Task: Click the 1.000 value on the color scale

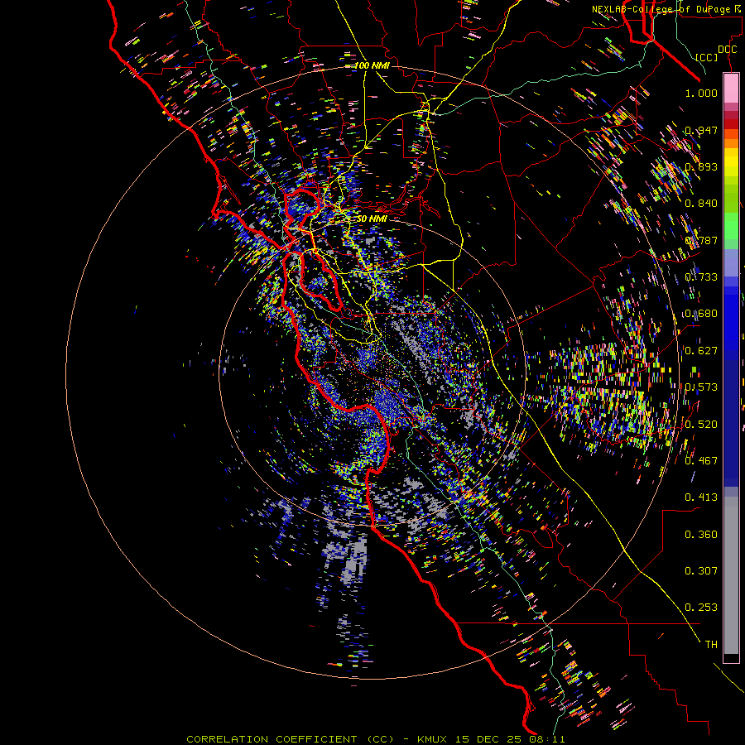Action: tap(701, 93)
